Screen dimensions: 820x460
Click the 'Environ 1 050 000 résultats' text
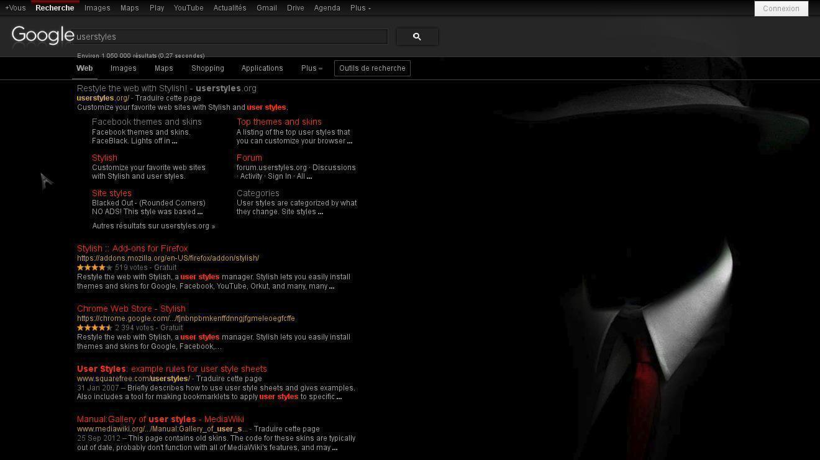click(141, 56)
